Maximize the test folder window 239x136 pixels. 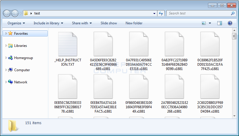pos(222,5)
